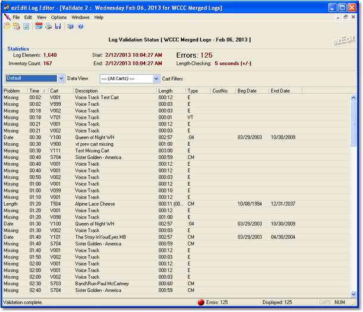Screen dimensions: 363x312
Task: Click the Length-Checking value 5 seconds
Action: point(233,64)
